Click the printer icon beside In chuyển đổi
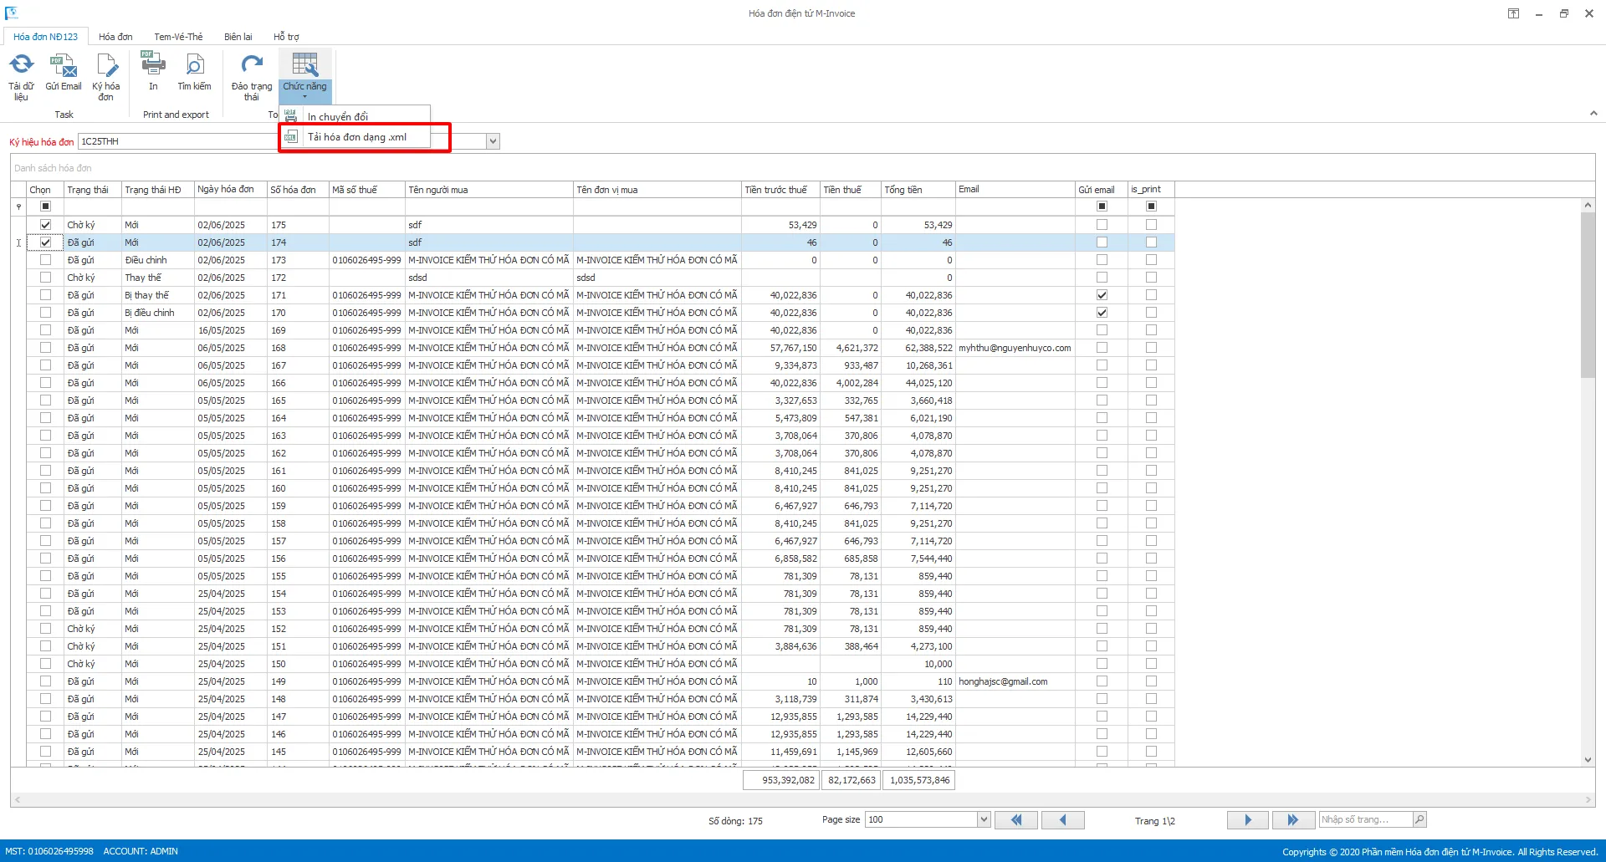 tap(291, 116)
